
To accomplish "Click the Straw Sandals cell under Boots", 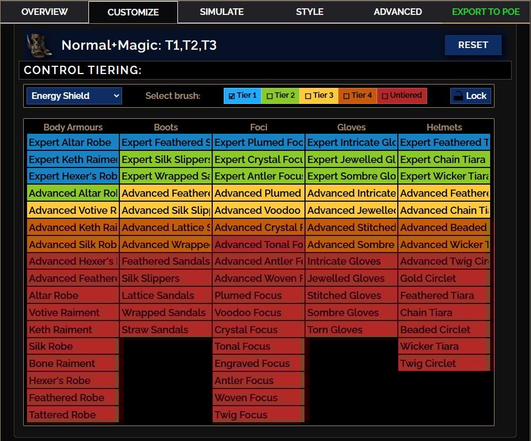I will [165, 329].
